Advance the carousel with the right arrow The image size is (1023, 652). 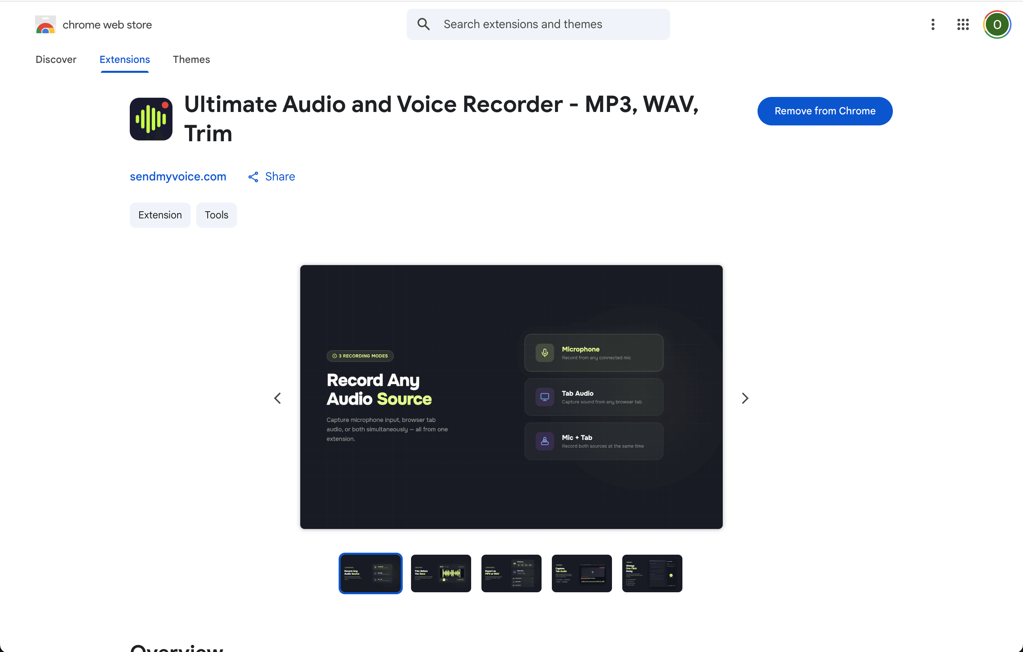pos(745,398)
